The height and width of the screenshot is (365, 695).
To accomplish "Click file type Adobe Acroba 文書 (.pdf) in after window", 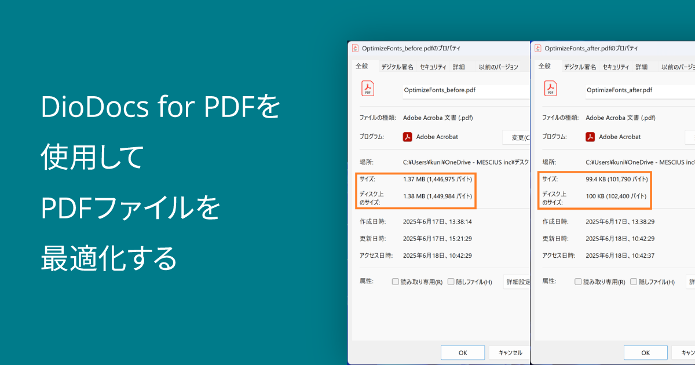I will [x=620, y=118].
